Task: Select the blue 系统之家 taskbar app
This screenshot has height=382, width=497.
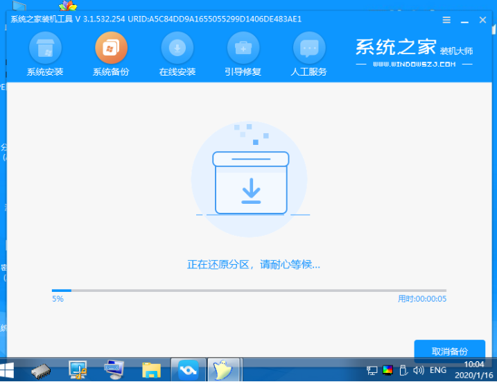Action: coord(189,370)
